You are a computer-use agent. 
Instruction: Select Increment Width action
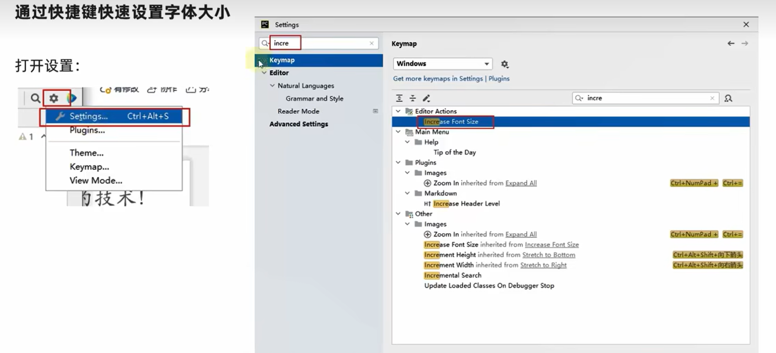[449, 265]
